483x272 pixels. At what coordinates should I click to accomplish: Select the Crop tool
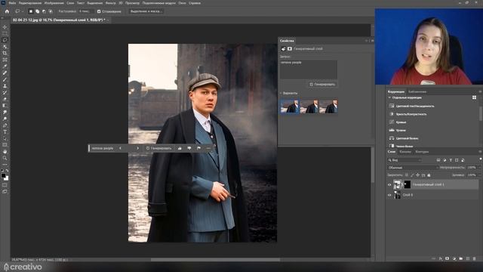5,53
